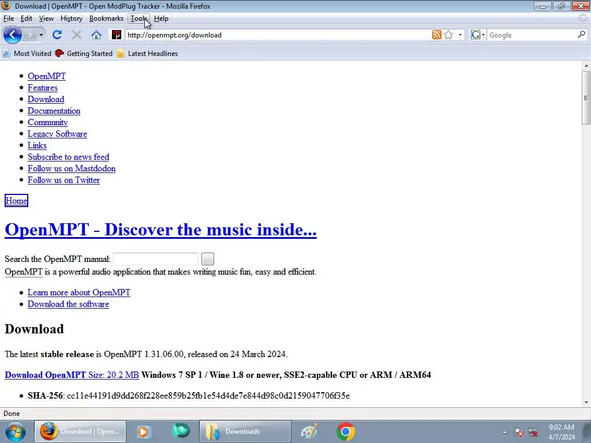Switch to Firefox taskbar button
Image resolution: width=591 pixels, height=443 pixels.
(80, 431)
